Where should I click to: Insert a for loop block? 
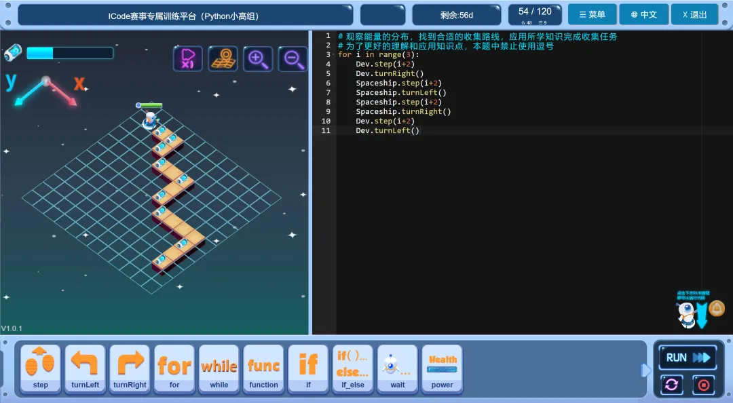click(174, 369)
